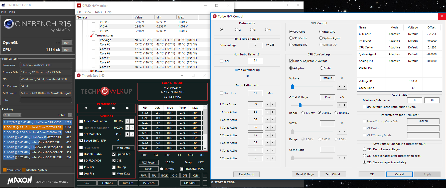Click the scroll-down arrow in ThrottleStop core table
Screen dimensions: 446x188
click(x=205, y=148)
